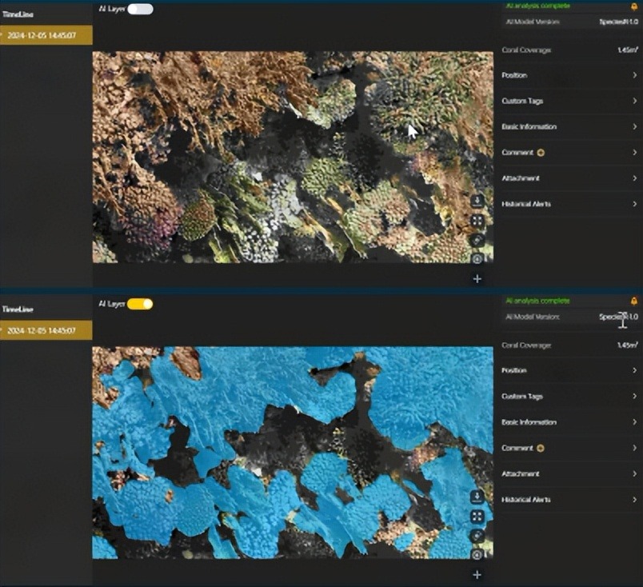Open Historical Alerts in the lower info panel
This screenshot has height=587, width=643.
click(x=569, y=499)
